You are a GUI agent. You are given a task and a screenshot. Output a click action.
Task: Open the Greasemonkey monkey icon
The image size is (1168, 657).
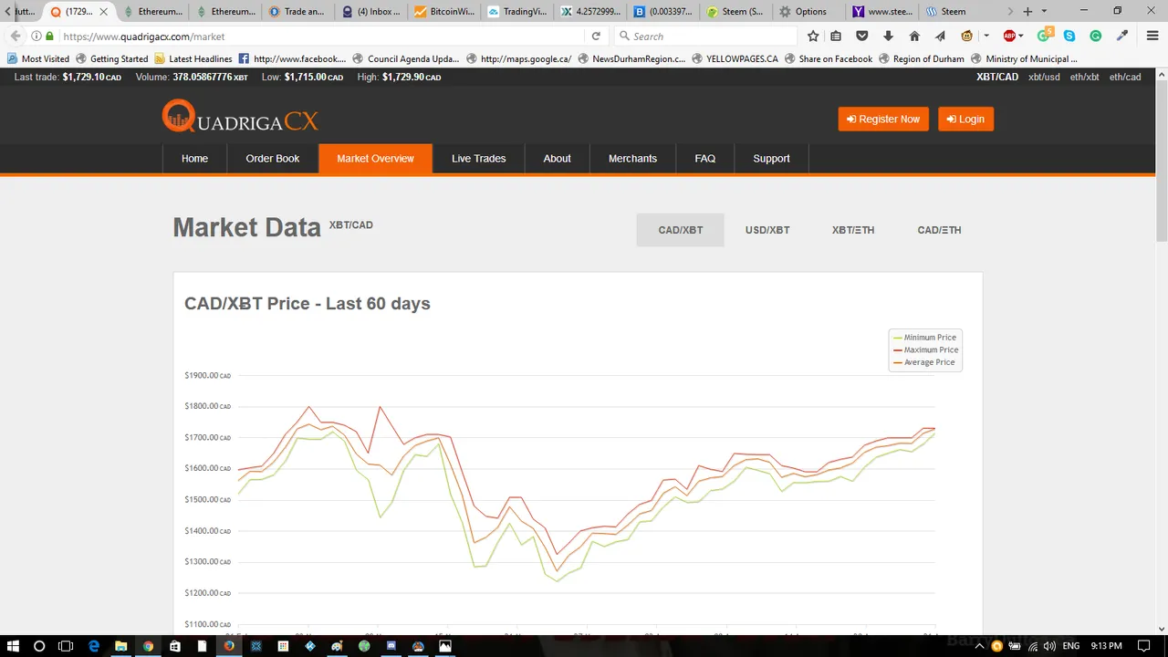967,36
